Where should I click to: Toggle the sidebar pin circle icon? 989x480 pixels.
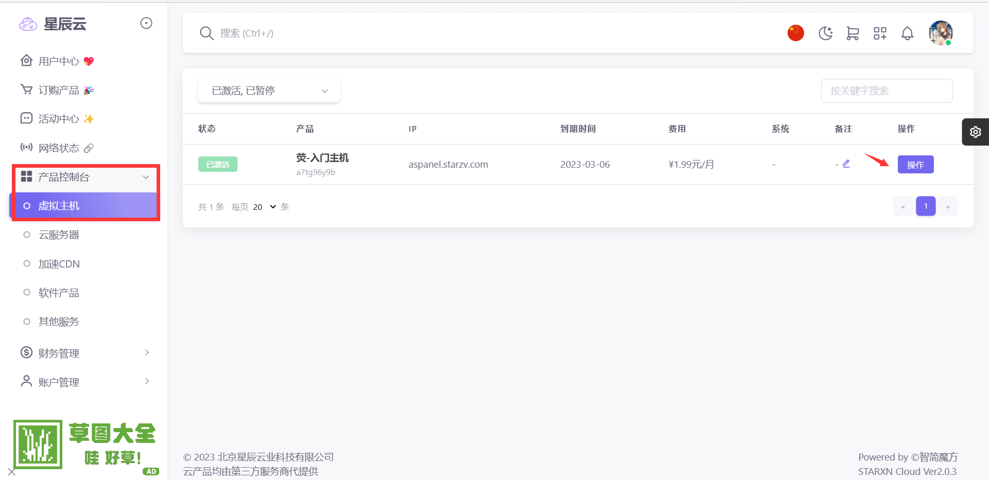(x=146, y=23)
